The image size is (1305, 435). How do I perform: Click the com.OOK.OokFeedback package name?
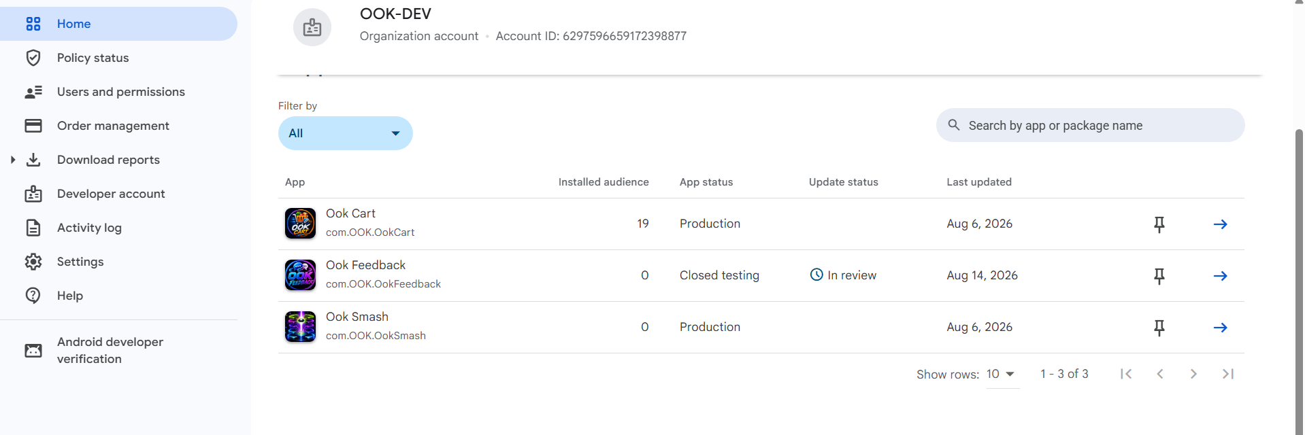click(x=383, y=284)
